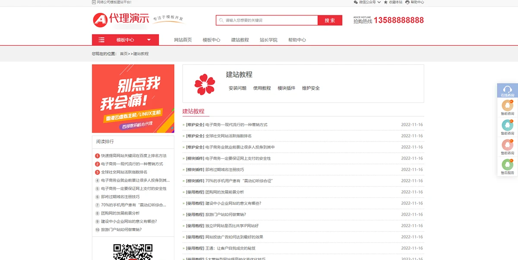The image size is (518, 260).
Task: Expand the 微信公众号 dropdown arrow
Action: click(379, 2)
